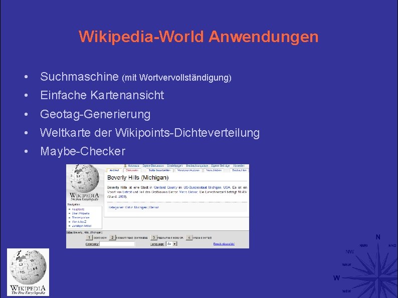Screen dimensions: 398x298
Task: Click the '2' doesn't need coordinates button
Action: pyautogui.click(x=112, y=237)
